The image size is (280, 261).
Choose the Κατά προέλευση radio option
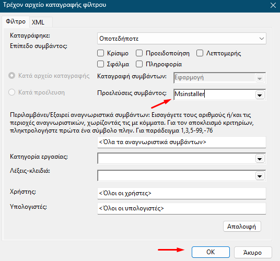12,92
